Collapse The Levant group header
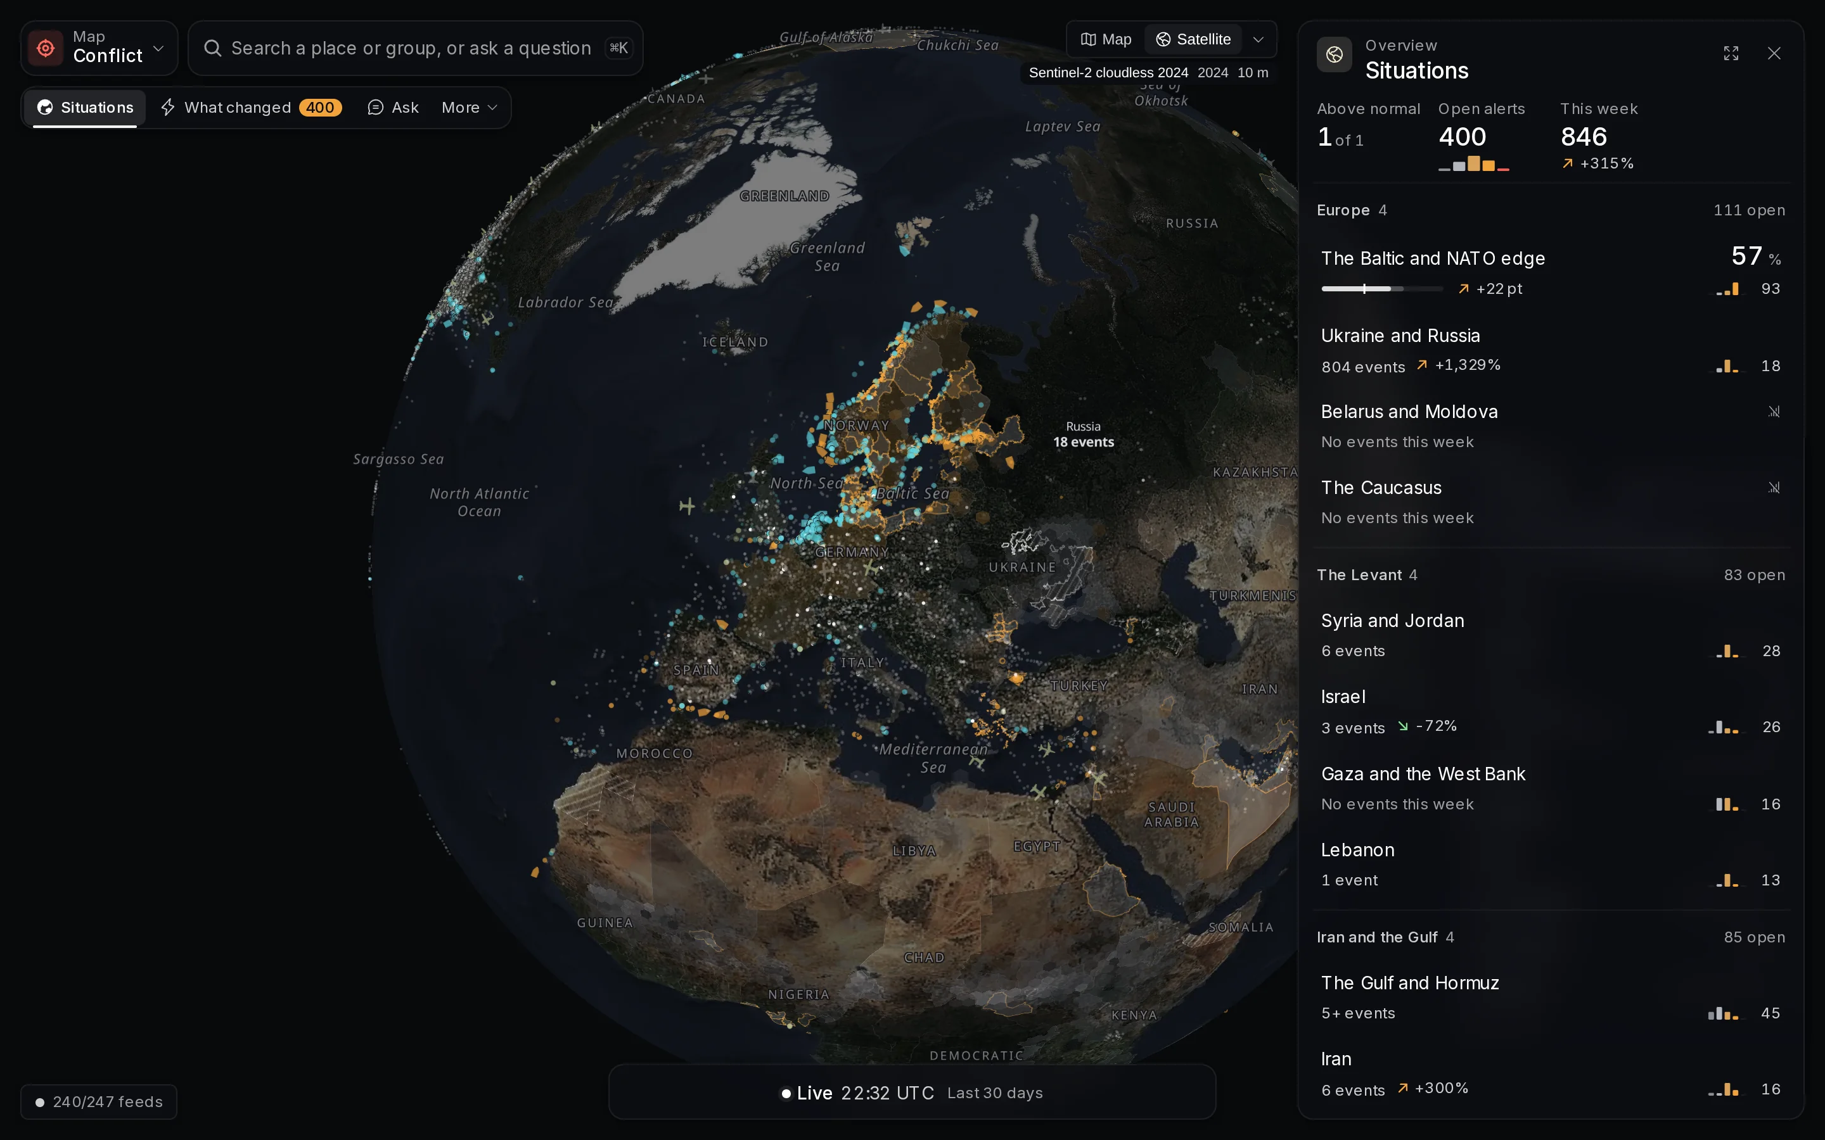Screen dimensions: 1825x1140 click(1551, 574)
